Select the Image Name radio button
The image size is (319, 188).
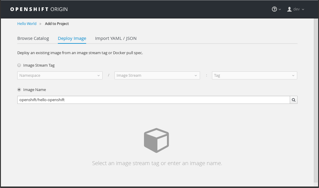[x=19, y=90]
